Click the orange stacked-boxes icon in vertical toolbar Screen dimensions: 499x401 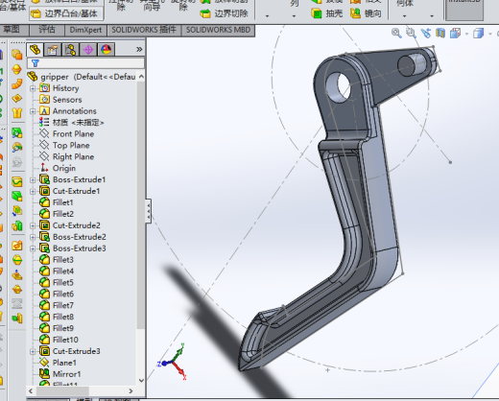16,55
